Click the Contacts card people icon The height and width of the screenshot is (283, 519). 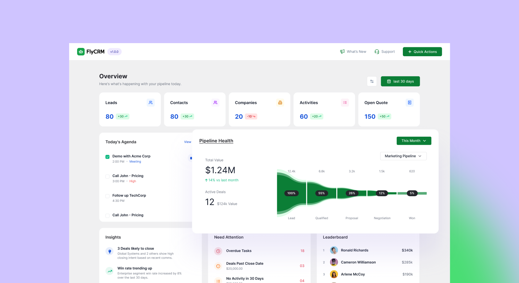pyautogui.click(x=215, y=103)
